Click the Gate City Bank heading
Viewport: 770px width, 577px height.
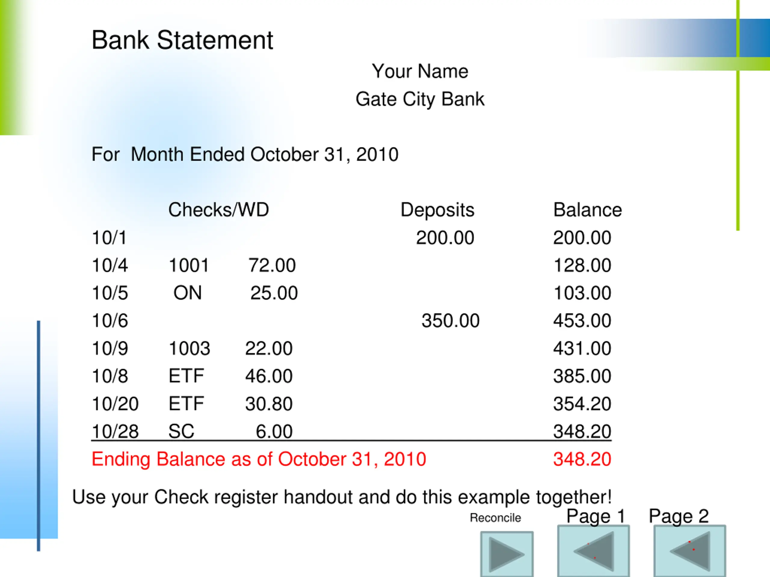420,99
